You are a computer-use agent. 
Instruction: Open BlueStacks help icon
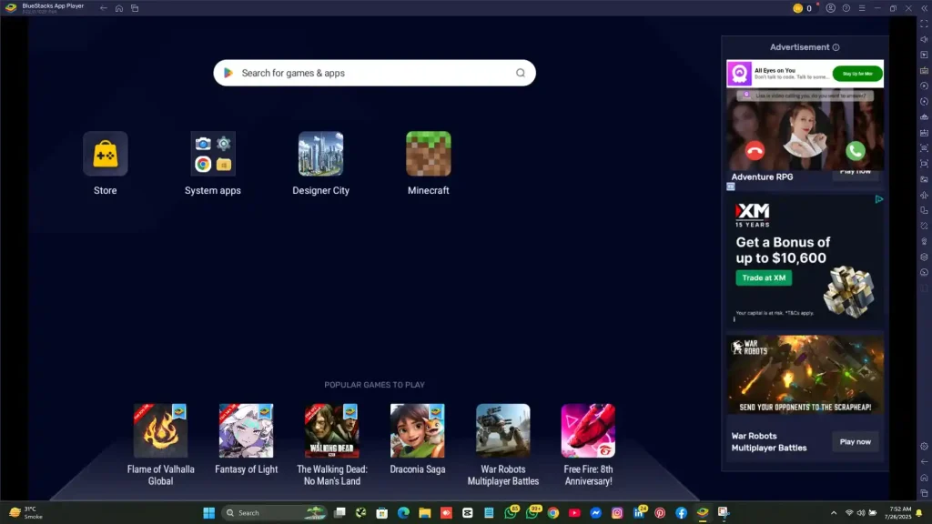click(846, 8)
